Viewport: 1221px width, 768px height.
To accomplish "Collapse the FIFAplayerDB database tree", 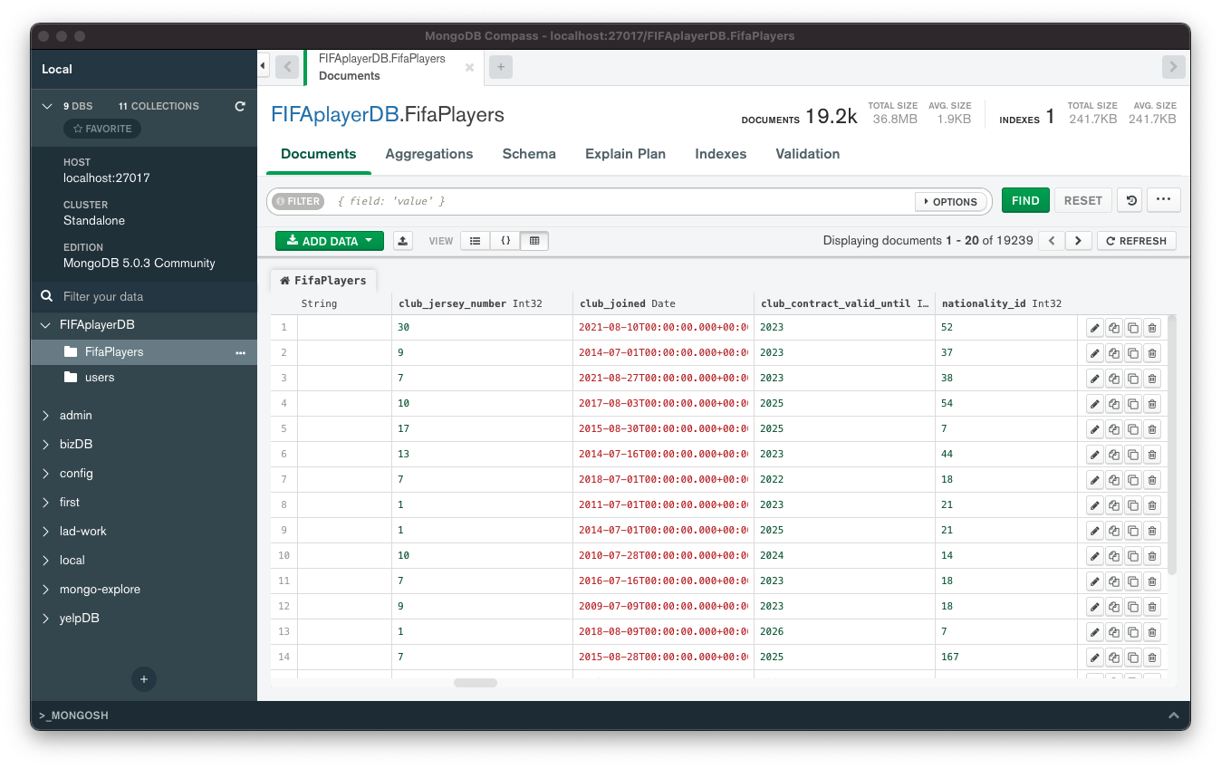I will click(x=46, y=325).
